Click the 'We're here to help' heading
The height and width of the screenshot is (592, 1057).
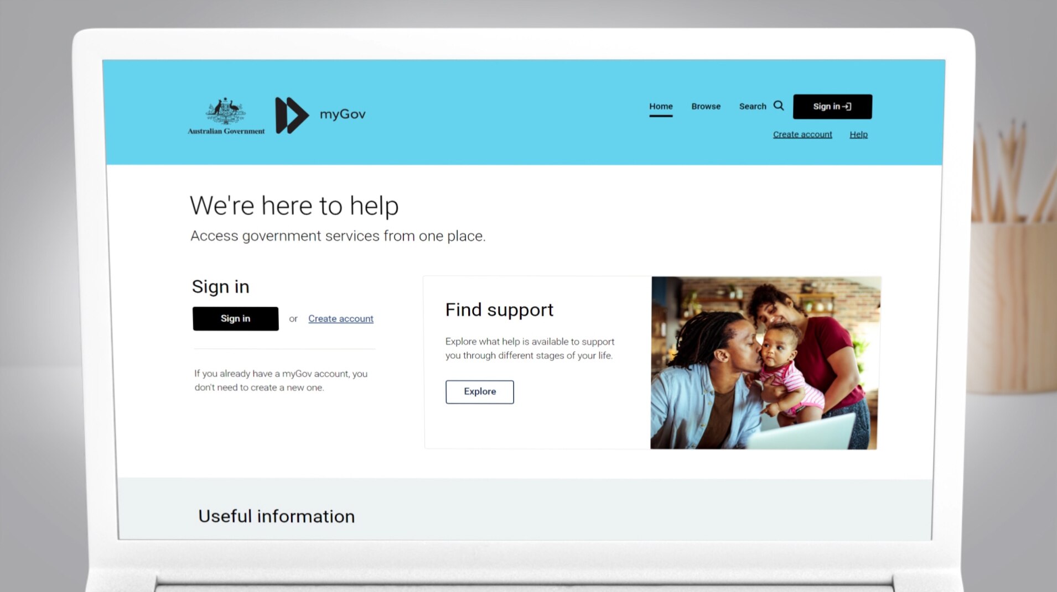[x=294, y=205]
